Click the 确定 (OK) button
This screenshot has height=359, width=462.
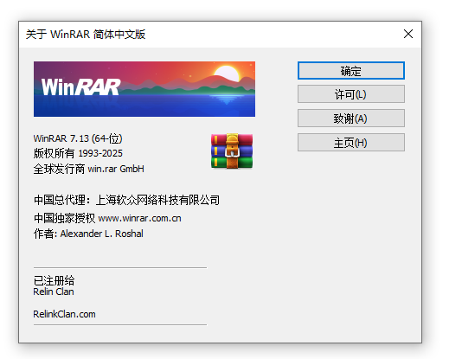(351, 71)
